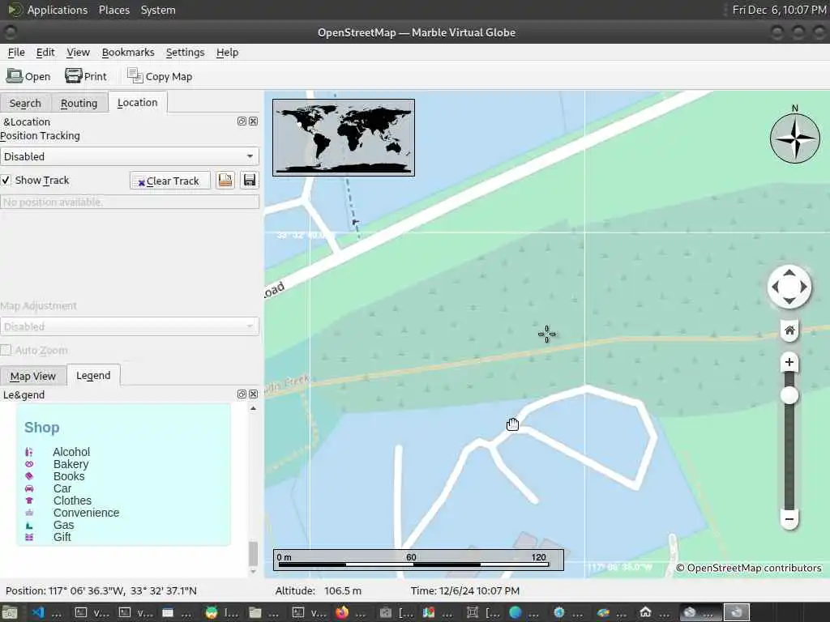Click the Convenience legend icon

29,513
